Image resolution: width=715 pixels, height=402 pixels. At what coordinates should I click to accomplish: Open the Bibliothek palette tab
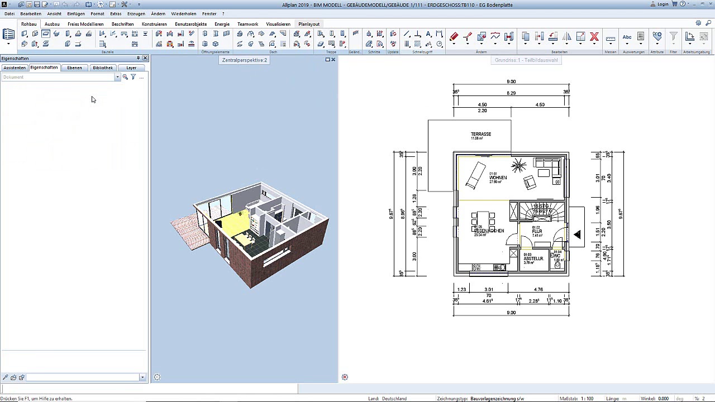[103, 68]
